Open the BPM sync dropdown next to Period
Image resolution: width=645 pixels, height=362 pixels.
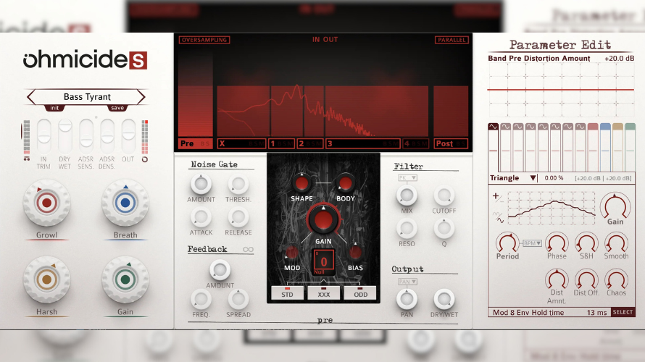[532, 243]
